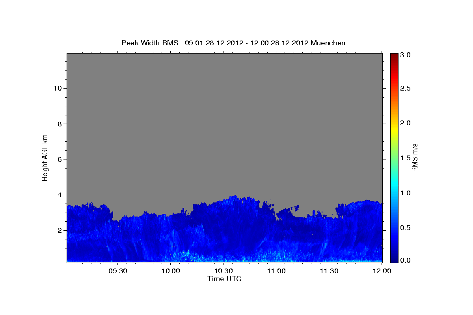Screen dimensions: 473x315
Task: Click the colorbar value 2.5
Action: coord(406,88)
